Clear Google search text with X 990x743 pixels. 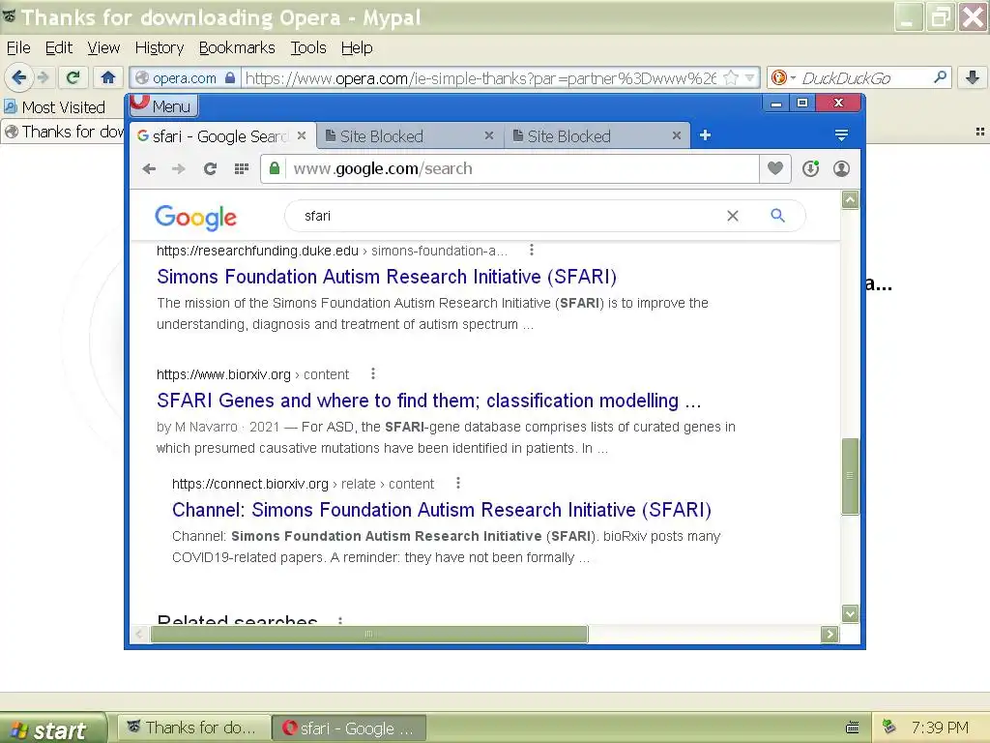[733, 216]
